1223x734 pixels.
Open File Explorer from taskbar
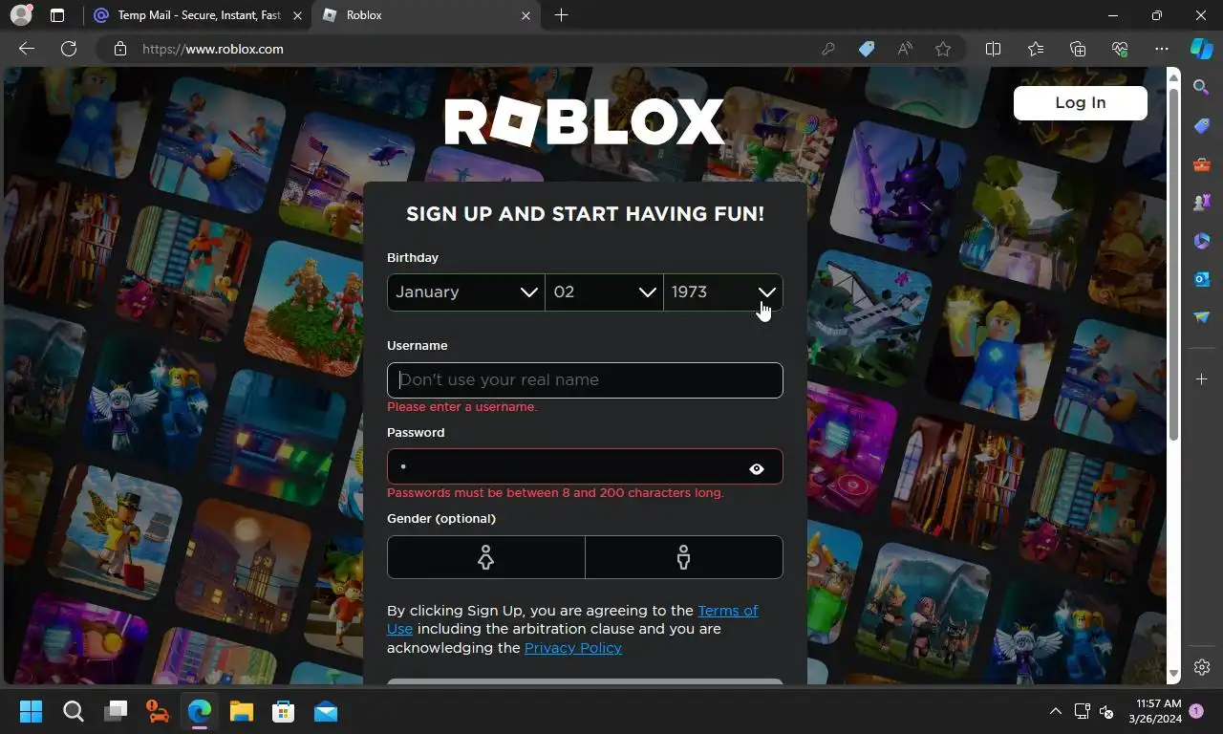(x=241, y=711)
